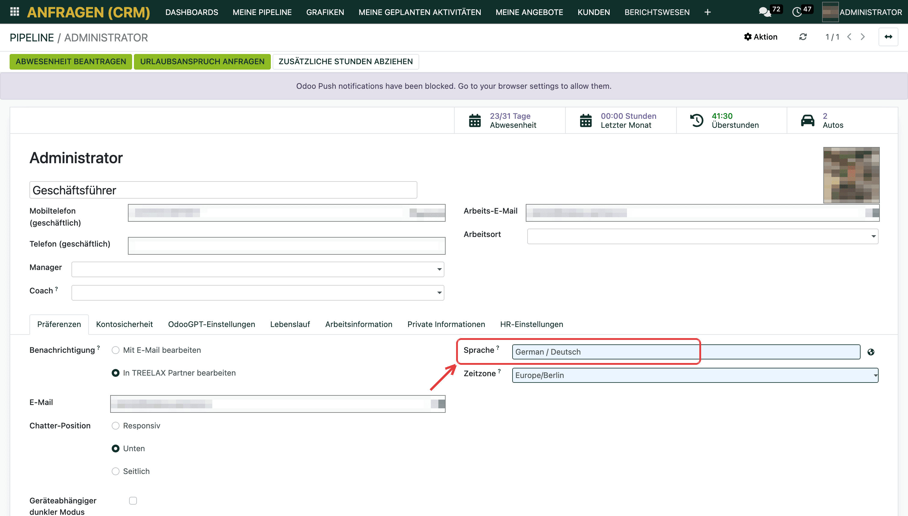Screen dimensions: 908x516
Task: Open the Meine Pipeline menu
Action: (262, 12)
